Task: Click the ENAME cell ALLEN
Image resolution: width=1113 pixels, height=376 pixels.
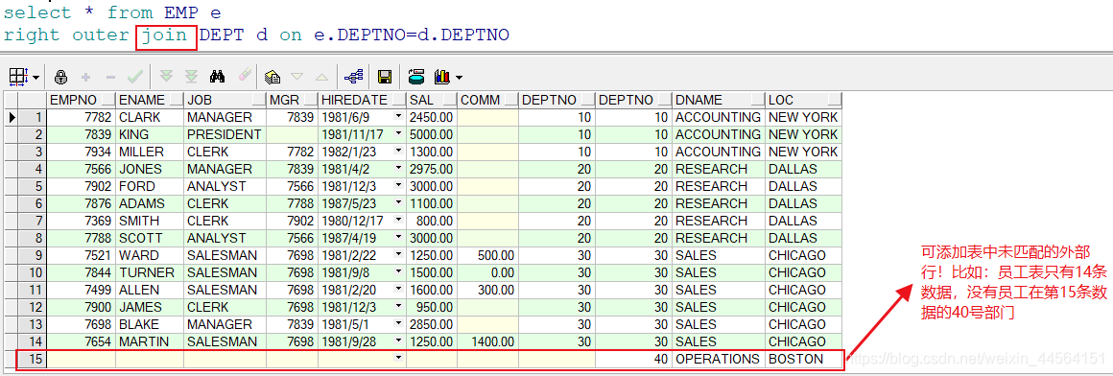Action: [x=150, y=290]
